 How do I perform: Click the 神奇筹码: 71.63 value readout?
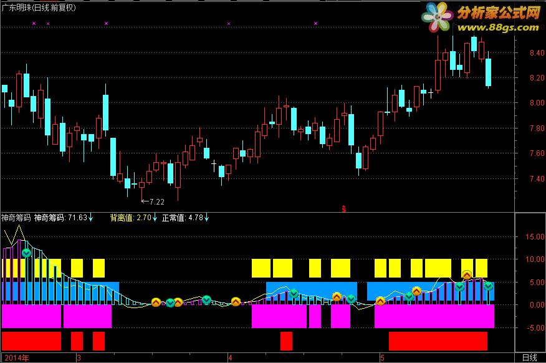click(x=60, y=218)
